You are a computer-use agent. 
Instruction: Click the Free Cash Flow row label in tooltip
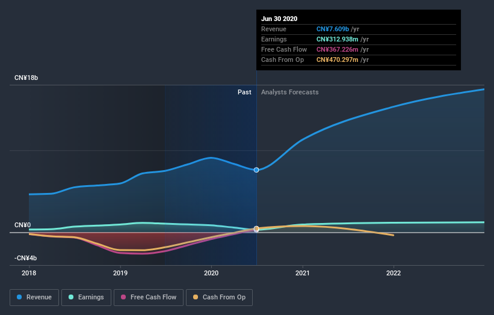click(x=284, y=49)
